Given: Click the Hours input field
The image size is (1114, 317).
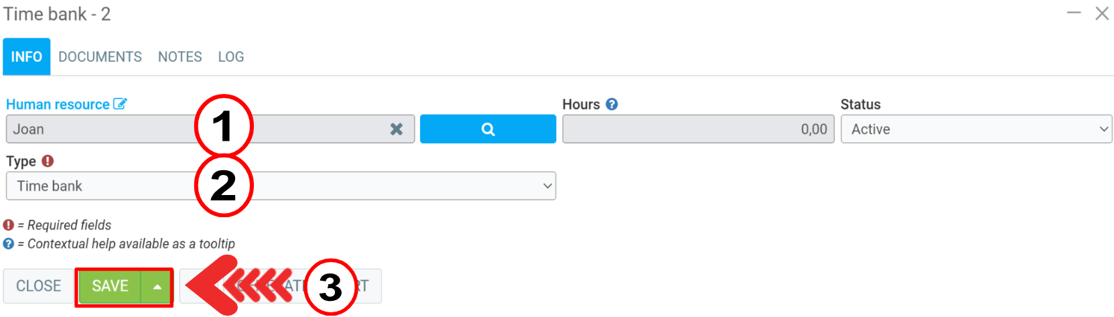Looking at the screenshot, I should pos(697,129).
